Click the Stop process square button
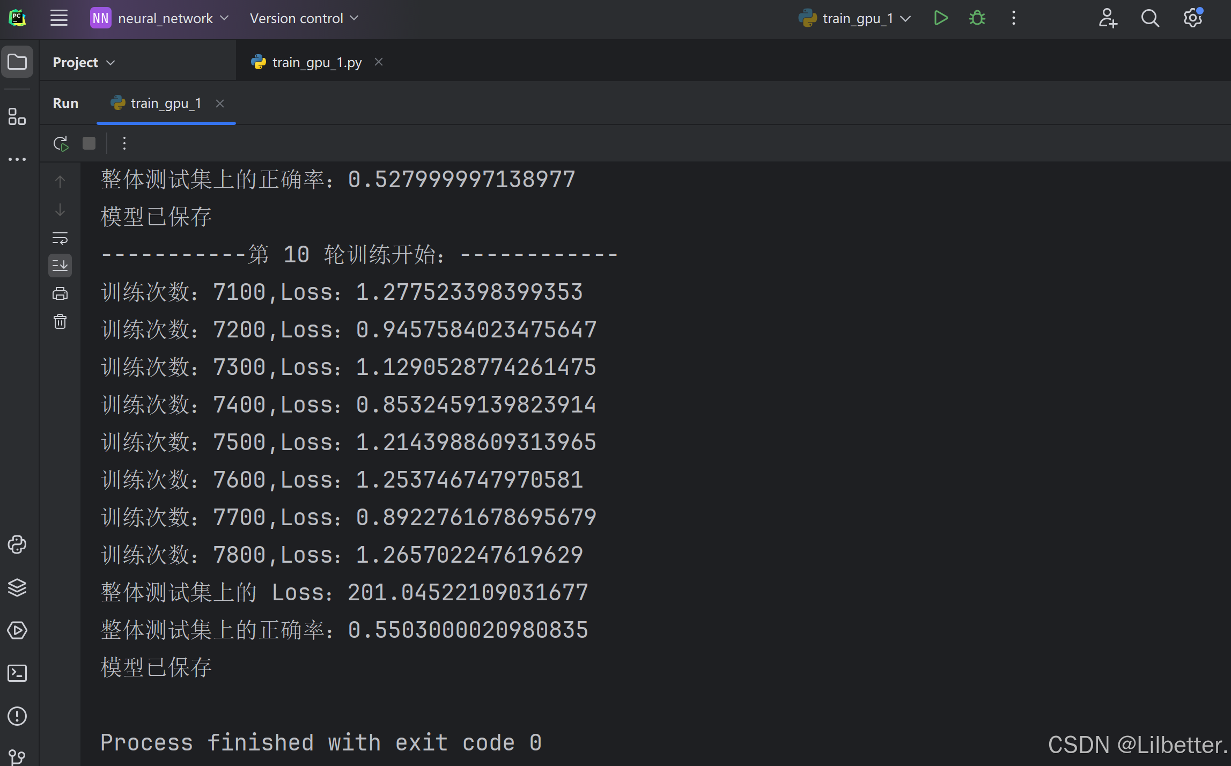1231x766 pixels. click(89, 143)
